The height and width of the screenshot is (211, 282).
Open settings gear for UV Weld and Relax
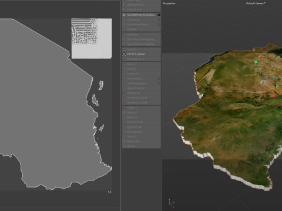159,25
